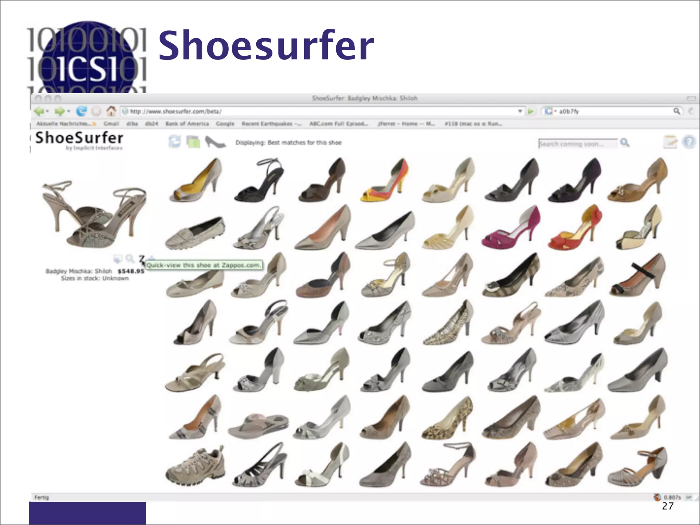This screenshot has width=700, height=525.
Task: Click the green Go arrow beside address bar
Action: [x=531, y=111]
